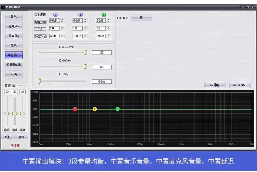Click the 音量控制 group title
The image size is (257, 172).
10,86
